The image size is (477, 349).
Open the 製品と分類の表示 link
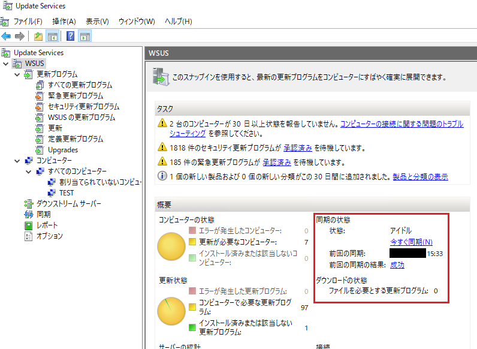coord(421,177)
